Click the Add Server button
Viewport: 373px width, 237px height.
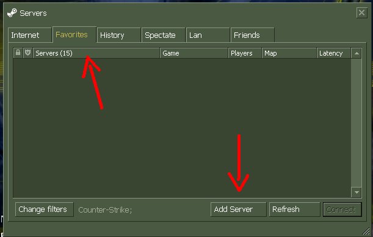click(238, 210)
